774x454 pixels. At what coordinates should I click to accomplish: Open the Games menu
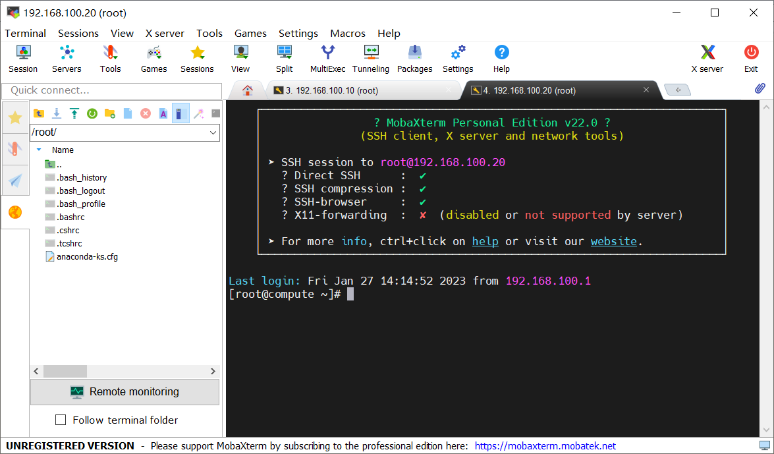(x=250, y=33)
